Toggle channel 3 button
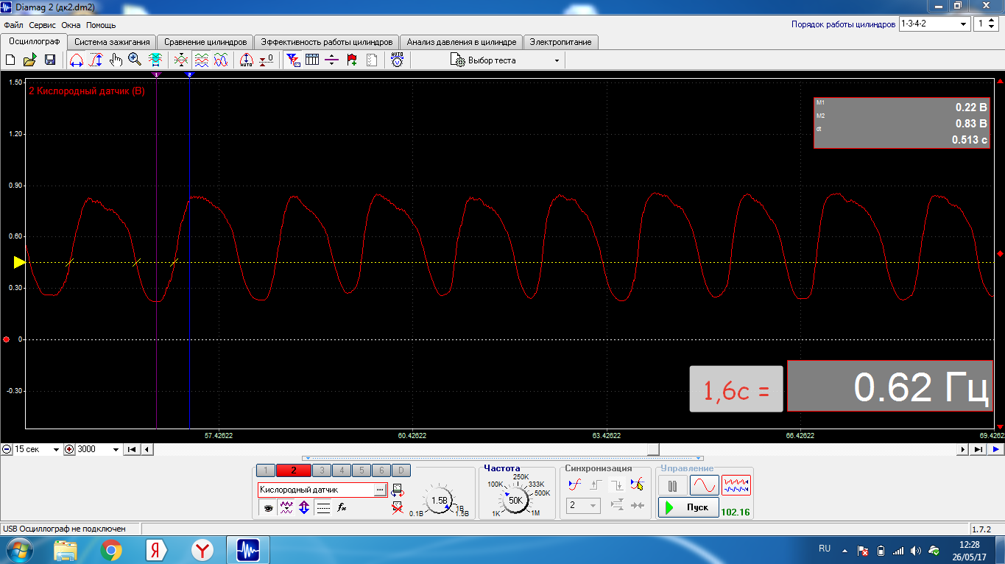The height and width of the screenshot is (564, 1005). click(x=322, y=470)
